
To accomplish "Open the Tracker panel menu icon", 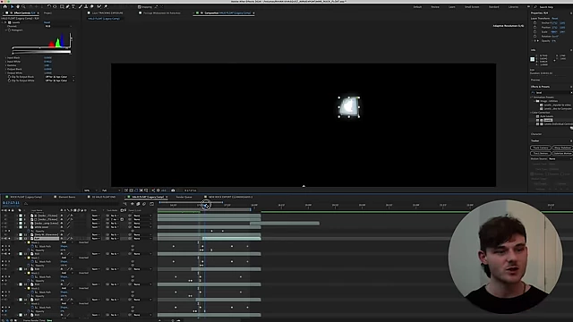I will [571, 140].
